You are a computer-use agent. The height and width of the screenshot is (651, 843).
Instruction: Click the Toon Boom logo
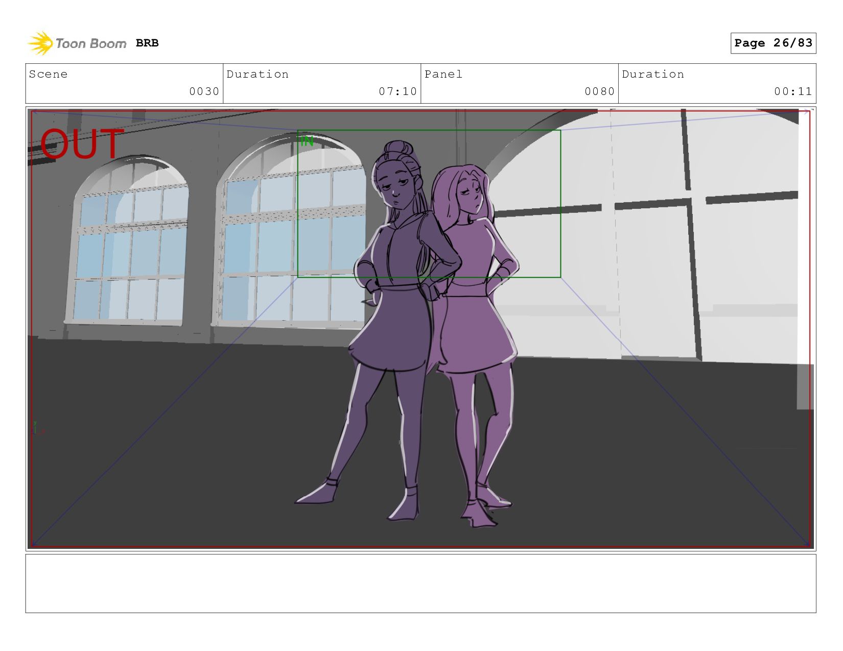click(x=77, y=43)
